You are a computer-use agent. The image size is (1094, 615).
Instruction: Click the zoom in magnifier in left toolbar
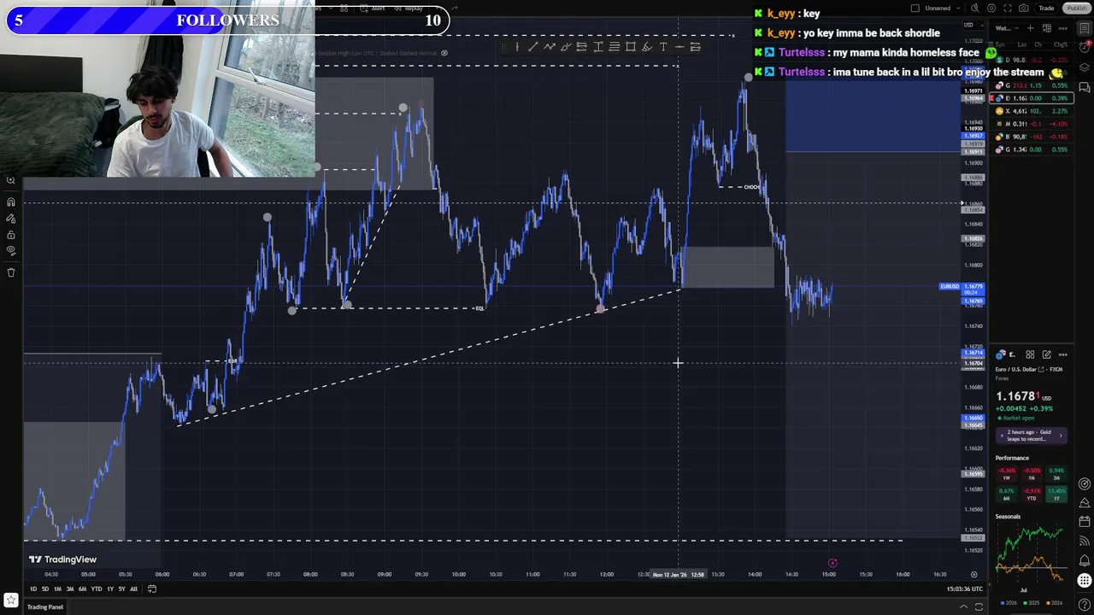11,180
